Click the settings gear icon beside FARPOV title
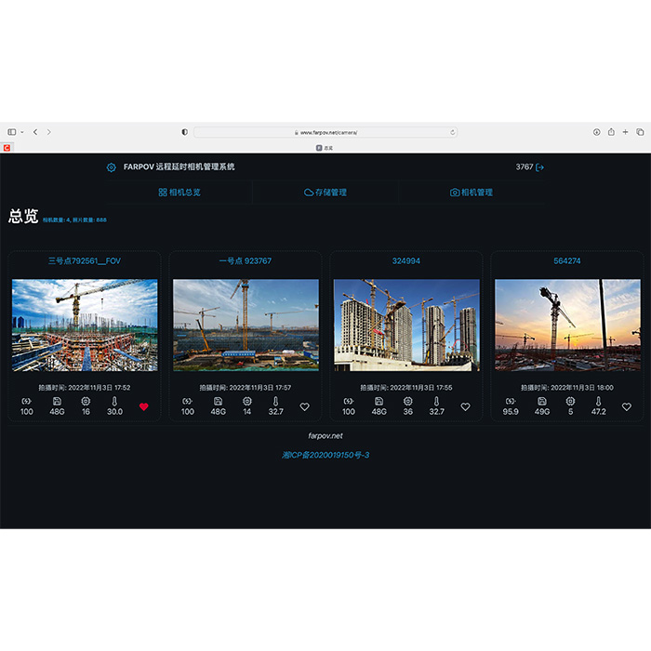 pyautogui.click(x=112, y=167)
